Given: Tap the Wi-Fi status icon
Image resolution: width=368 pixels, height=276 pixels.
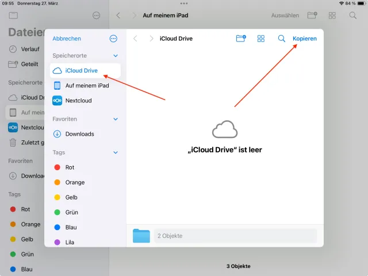Looking at the screenshot, I should click(342, 3).
